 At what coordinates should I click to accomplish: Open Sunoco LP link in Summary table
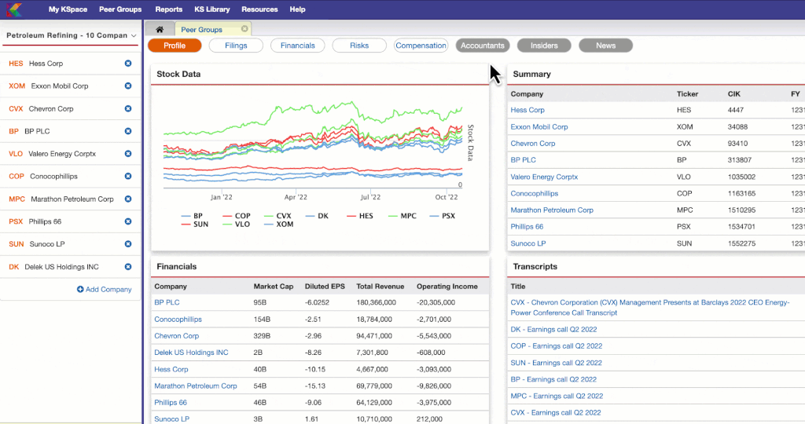[x=527, y=243]
